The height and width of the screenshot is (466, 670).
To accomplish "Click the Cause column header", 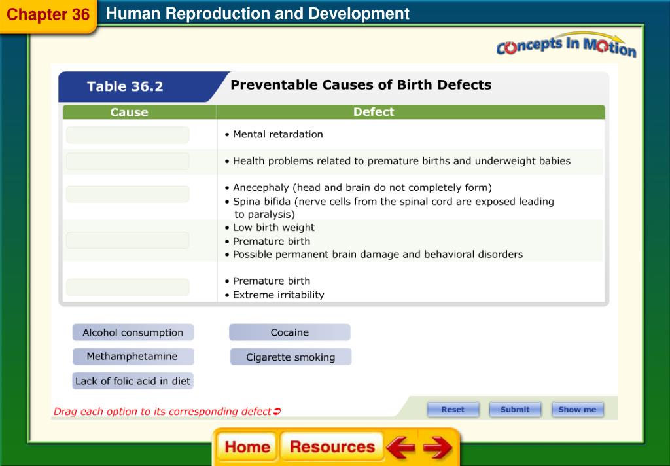I will tap(129, 113).
